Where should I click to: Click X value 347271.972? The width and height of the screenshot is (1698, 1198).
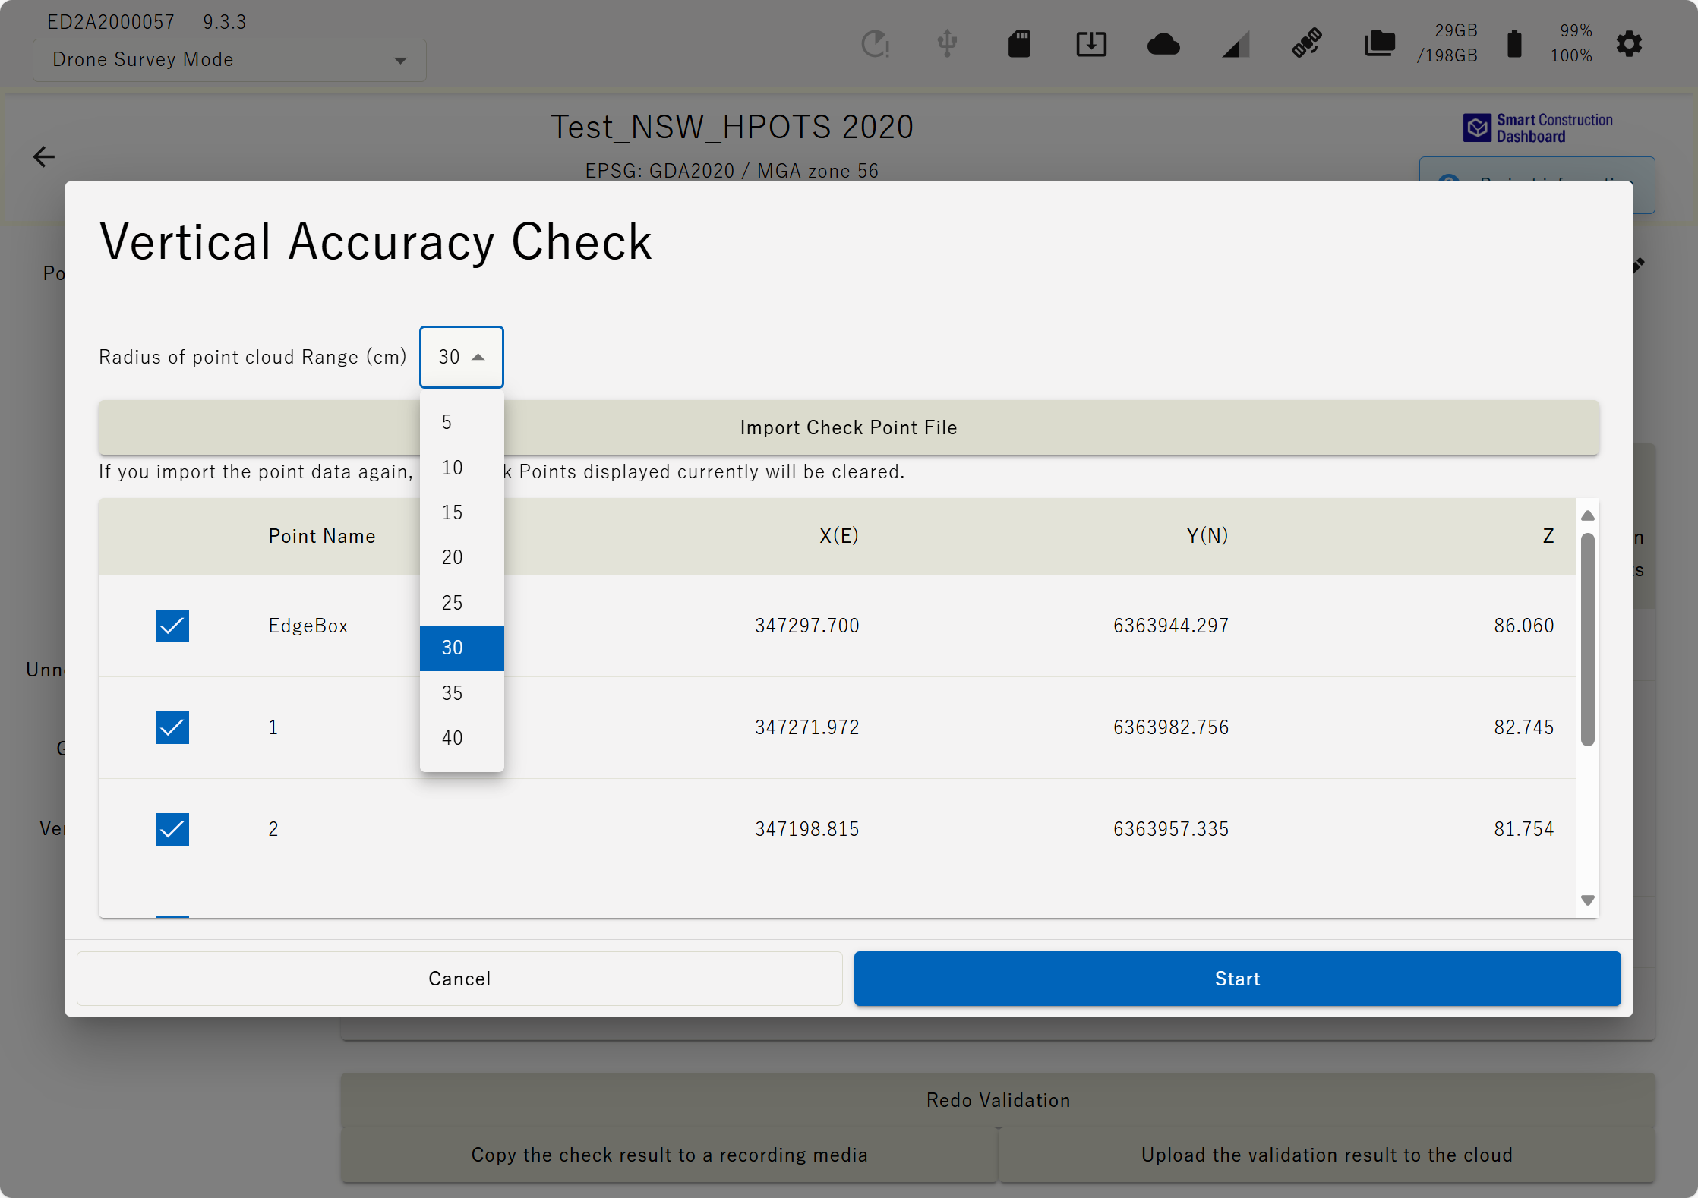click(x=807, y=727)
